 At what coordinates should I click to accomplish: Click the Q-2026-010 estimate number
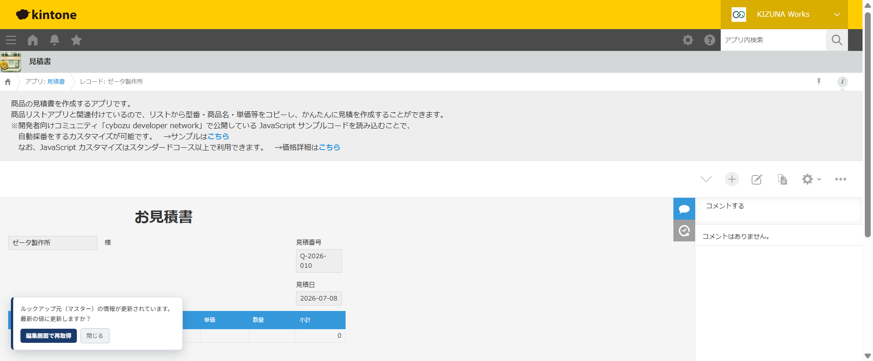point(319,261)
